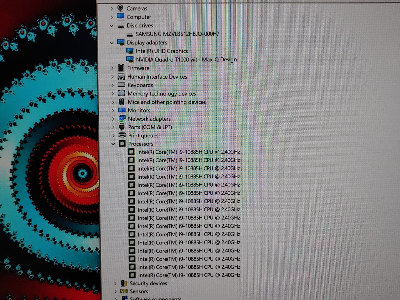Click the Human Interface Devices icon
The width and height of the screenshot is (400, 300).
coord(121,77)
